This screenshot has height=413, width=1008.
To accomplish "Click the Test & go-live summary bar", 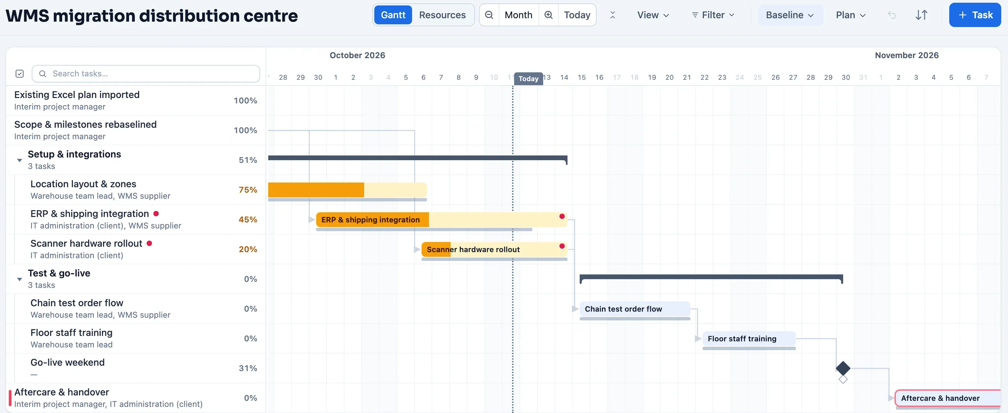I will 711,277.
